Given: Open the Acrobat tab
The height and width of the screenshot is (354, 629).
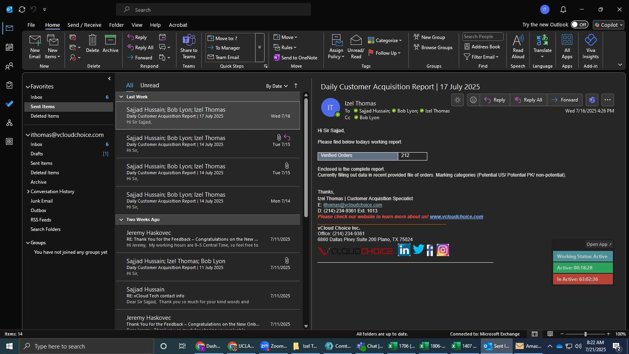Looking at the screenshot, I should [x=178, y=25].
